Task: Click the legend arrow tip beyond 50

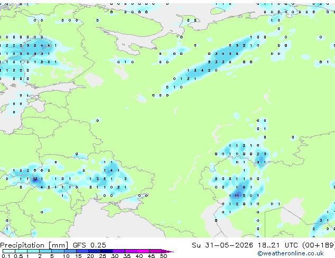Action: pos(168,251)
